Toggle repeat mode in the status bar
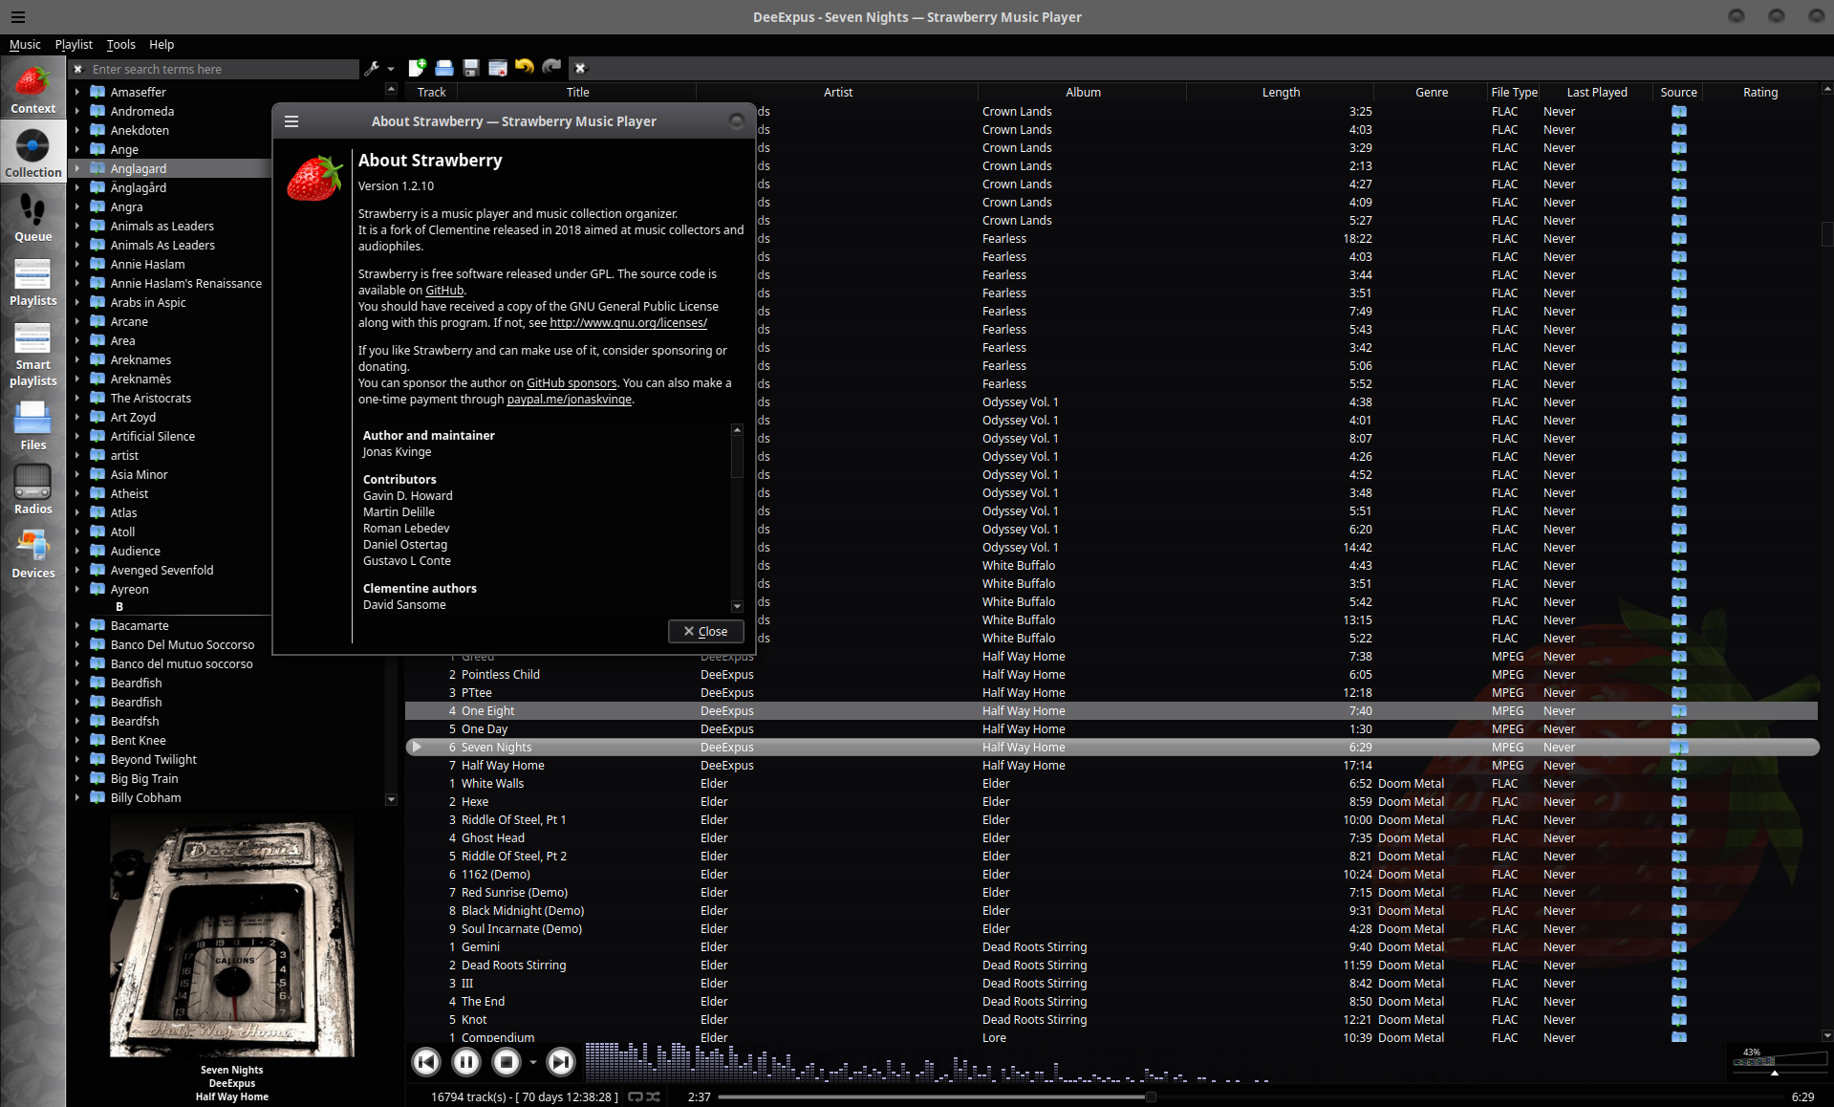1834x1107 pixels. [634, 1097]
